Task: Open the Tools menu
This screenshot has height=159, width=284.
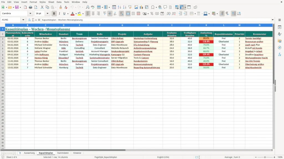Action: [x=67, y=2]
